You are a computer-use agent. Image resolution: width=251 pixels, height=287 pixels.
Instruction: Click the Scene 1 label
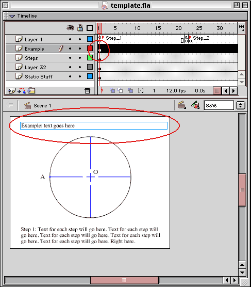click(42, 106)
